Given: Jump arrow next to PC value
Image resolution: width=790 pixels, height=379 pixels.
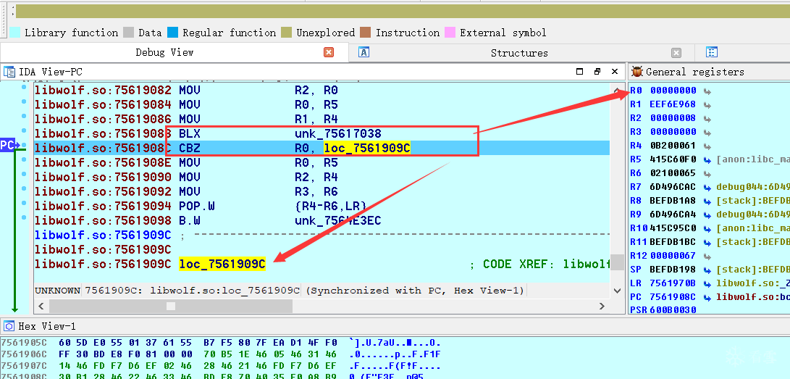Looking at the screenshot, I should pos(707,297).
